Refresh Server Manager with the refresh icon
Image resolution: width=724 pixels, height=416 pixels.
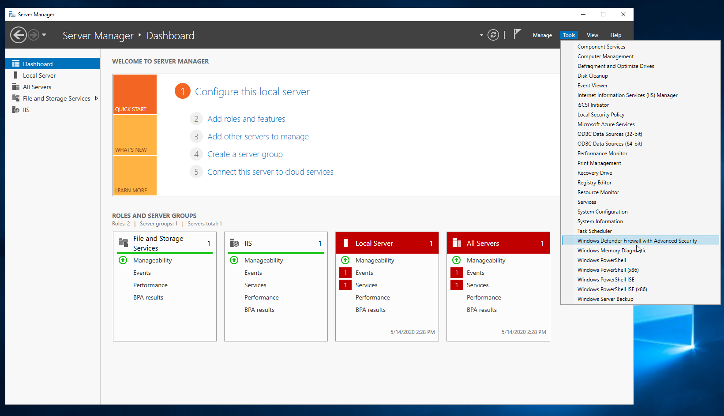click(x=493, y=35)
